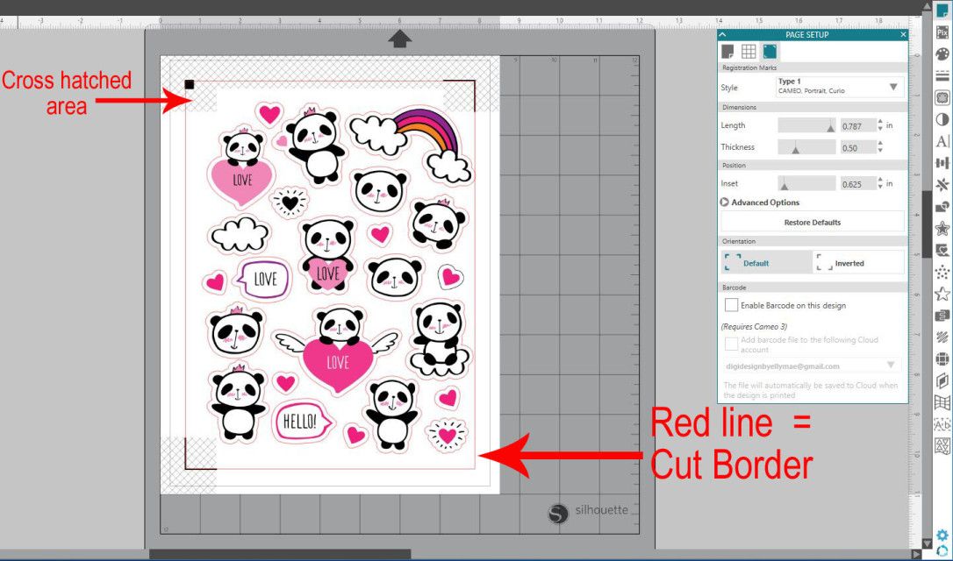Open the Sketch heart design panel
The width and height of the screenshot is (953, 561).
pos(942,250)
